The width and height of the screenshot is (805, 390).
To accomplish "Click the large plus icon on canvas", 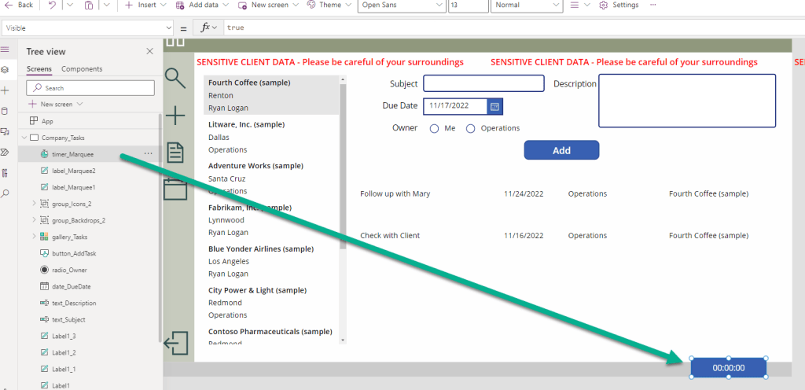I will point(175,115).
